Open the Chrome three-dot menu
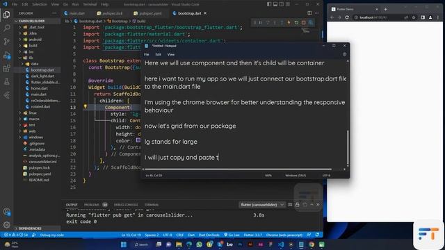The width and height of the screenshot is (445, 250). 438,17
